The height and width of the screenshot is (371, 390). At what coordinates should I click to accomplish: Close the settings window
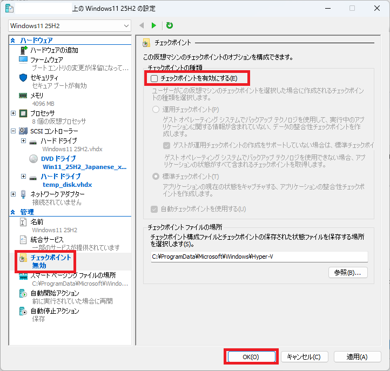(377, 8)
